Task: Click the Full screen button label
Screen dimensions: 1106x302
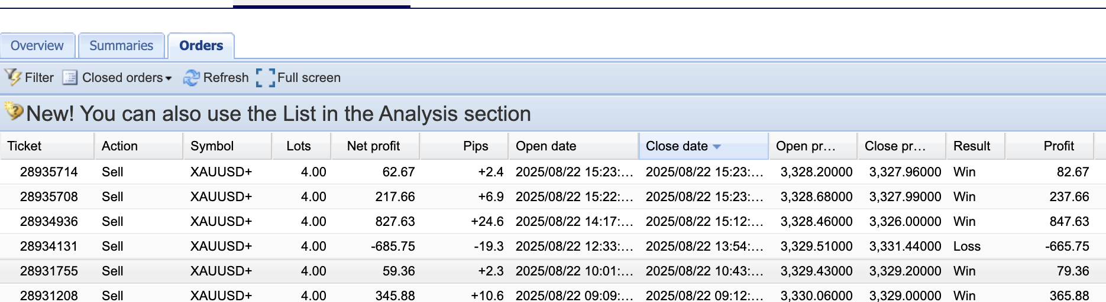Action: 309,78
